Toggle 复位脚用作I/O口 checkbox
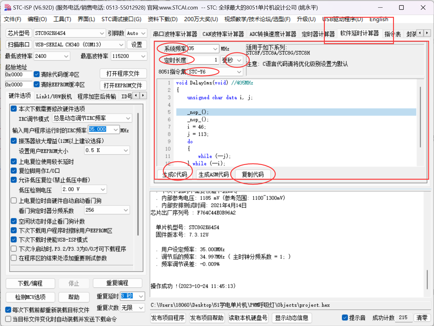The image size is (434, 326). pos(14,170)
